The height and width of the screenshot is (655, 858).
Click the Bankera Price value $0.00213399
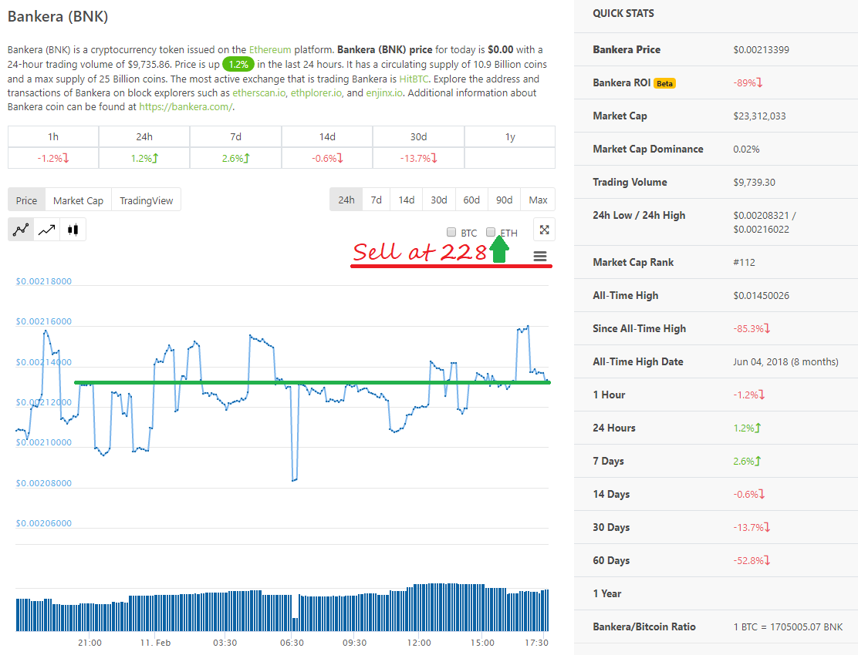[x=761, y=50]
